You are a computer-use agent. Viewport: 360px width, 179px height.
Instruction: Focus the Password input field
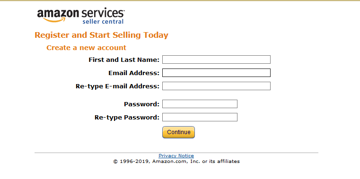pos(200,104)
